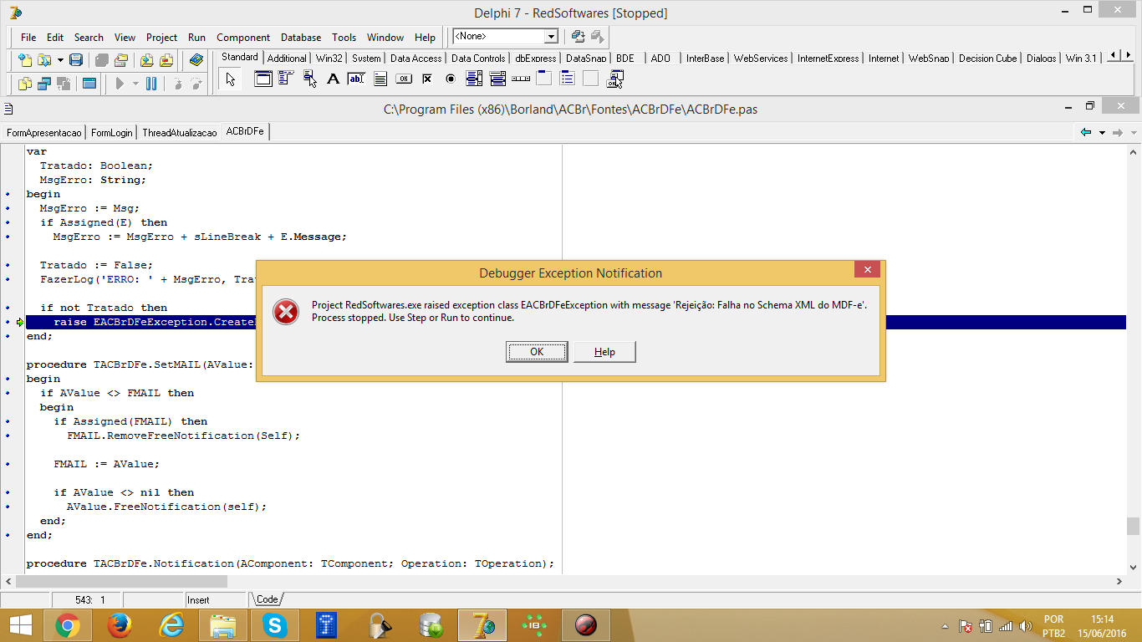
Task: Switch to the Additional palette tab
Action: pos(287,59)
